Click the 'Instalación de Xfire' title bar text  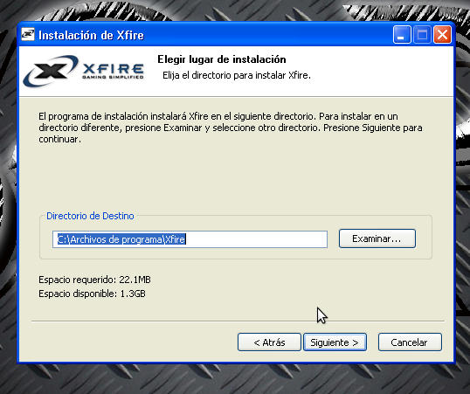tap(91, 36)
